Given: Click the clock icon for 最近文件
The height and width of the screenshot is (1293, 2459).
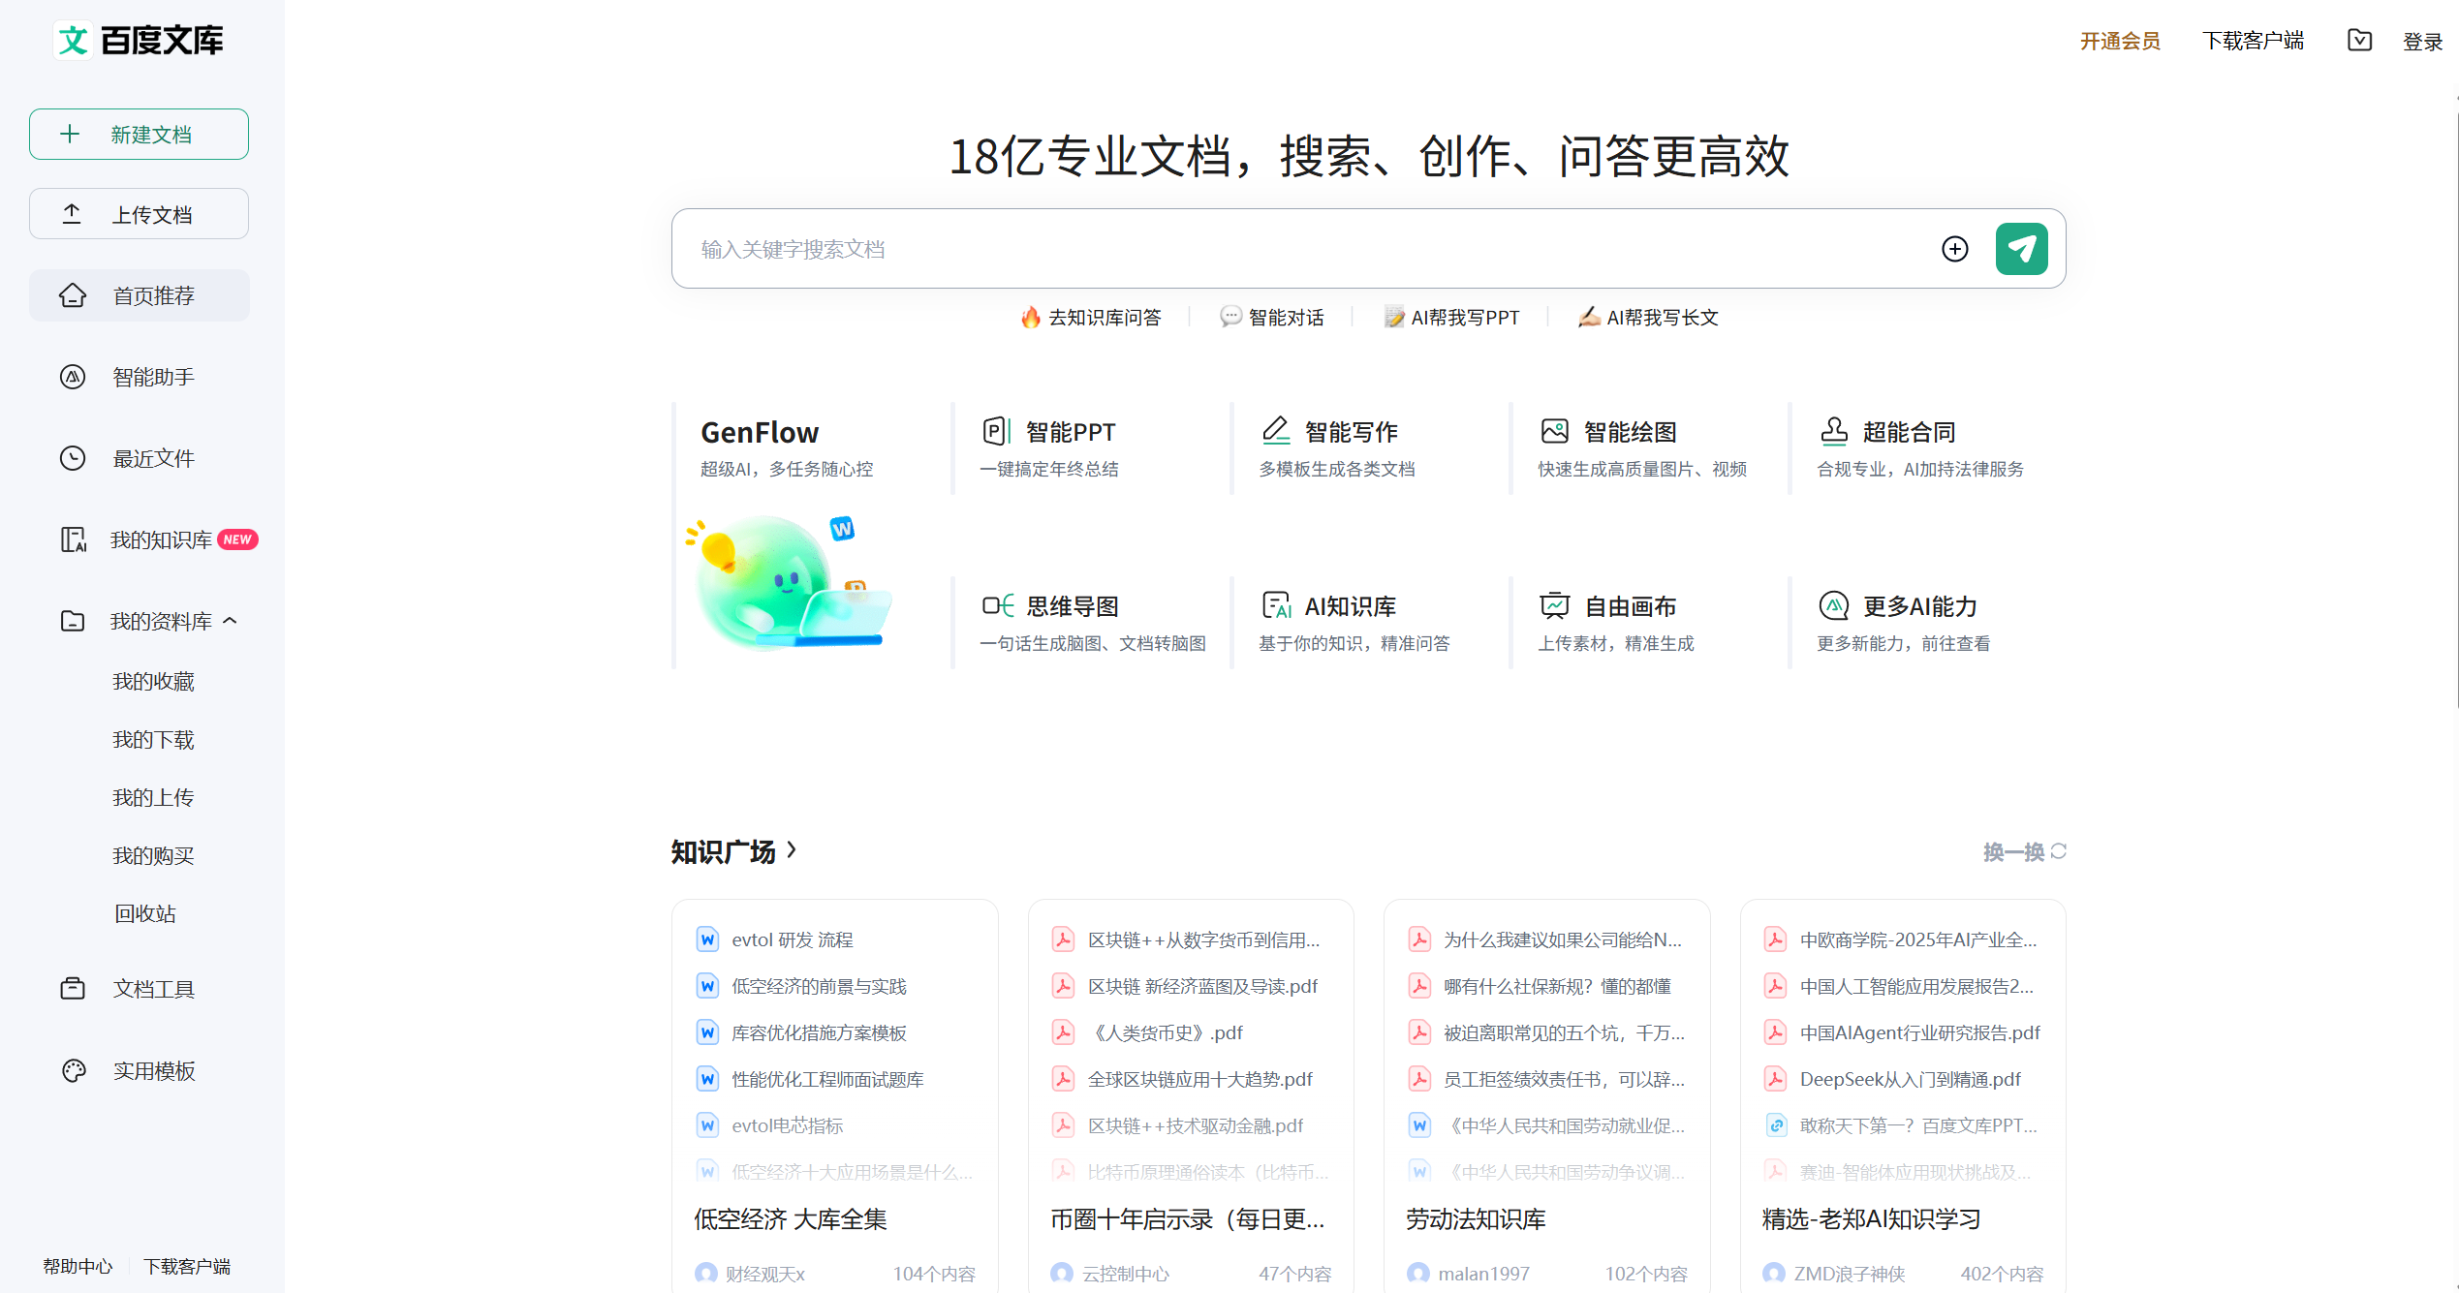Looking at the screenshot, I should click(73, 458).
